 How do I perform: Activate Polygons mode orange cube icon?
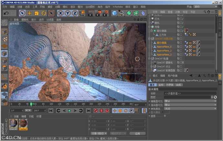[5, 68]
